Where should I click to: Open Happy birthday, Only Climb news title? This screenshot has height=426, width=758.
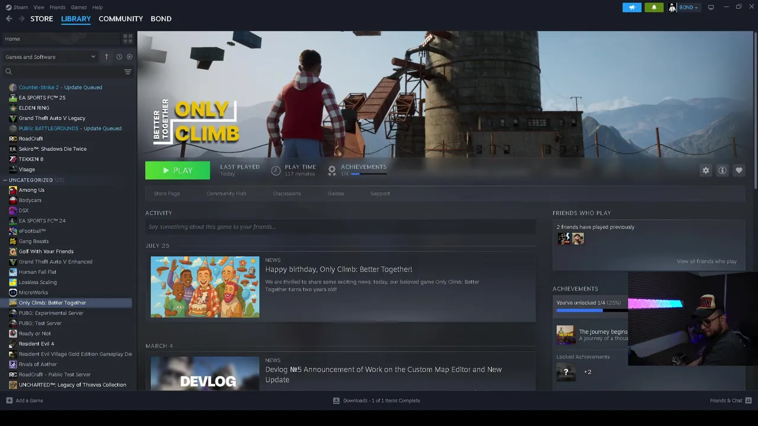[x=339, y=269]
